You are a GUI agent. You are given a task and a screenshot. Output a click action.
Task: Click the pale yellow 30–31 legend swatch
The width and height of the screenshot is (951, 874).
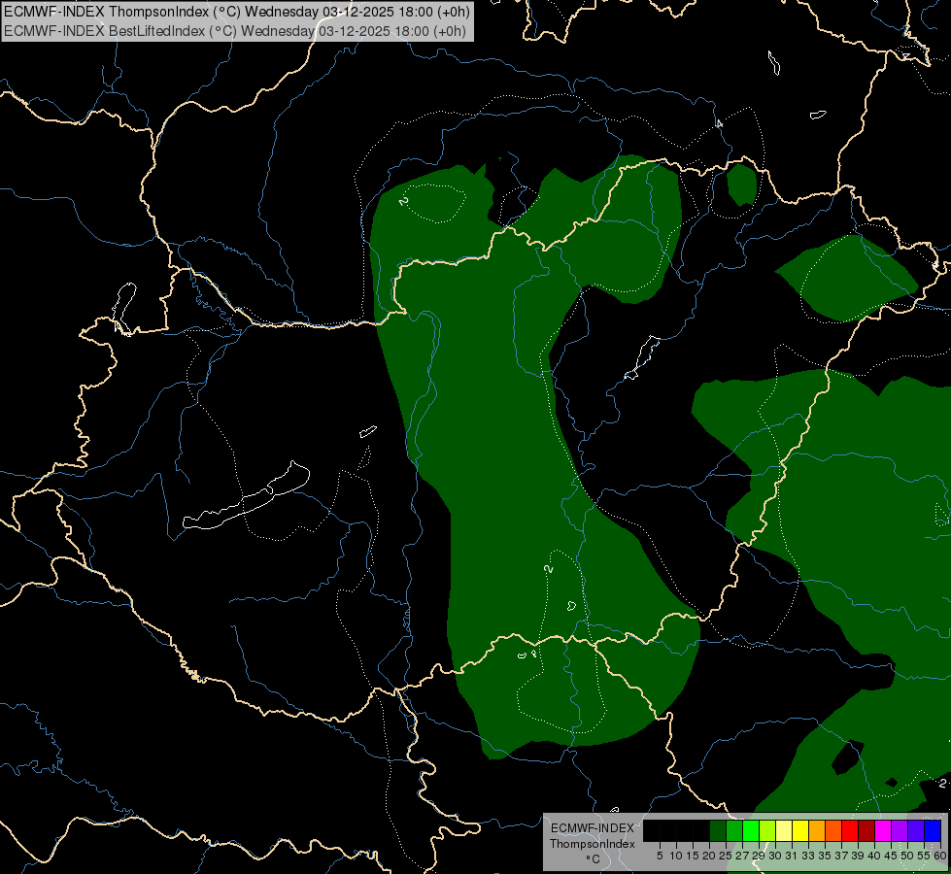[784, 830]
